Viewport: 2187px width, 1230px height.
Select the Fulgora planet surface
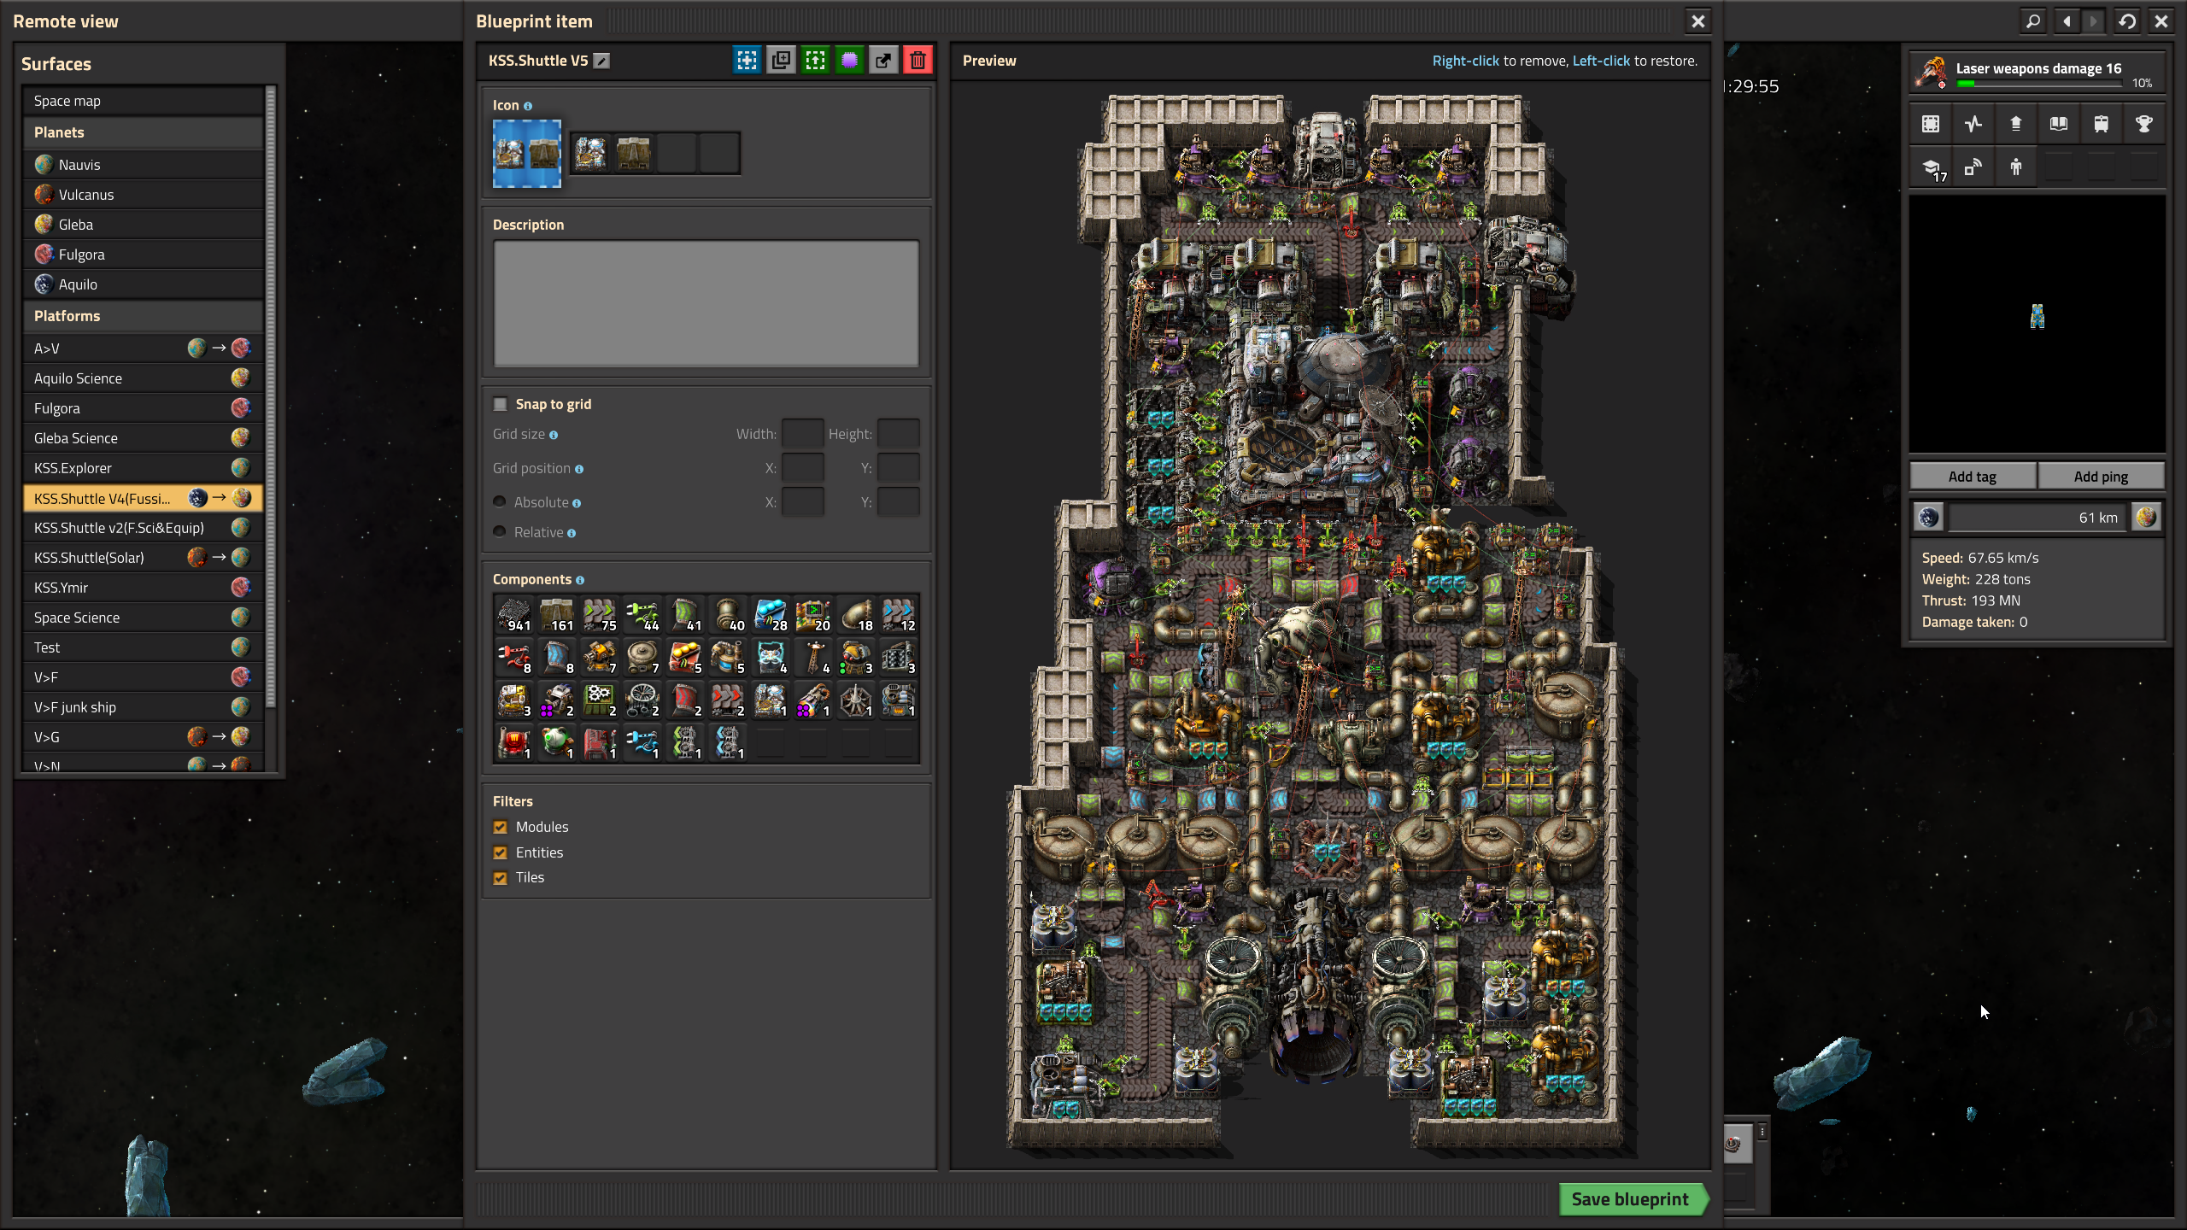coord(143,255)
